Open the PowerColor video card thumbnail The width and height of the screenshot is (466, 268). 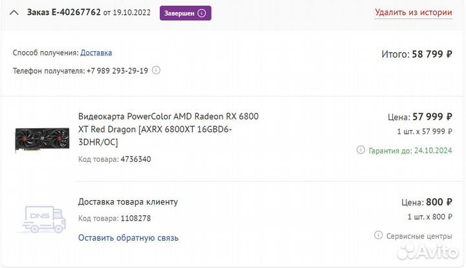coord(42,139)
